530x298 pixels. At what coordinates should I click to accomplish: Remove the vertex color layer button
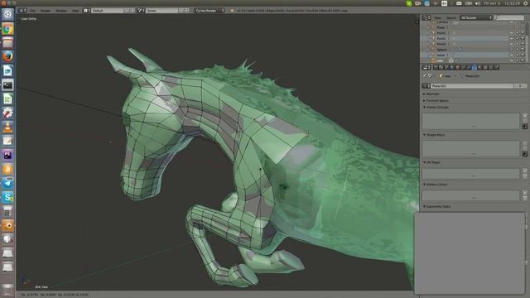[x=525, y=199]
